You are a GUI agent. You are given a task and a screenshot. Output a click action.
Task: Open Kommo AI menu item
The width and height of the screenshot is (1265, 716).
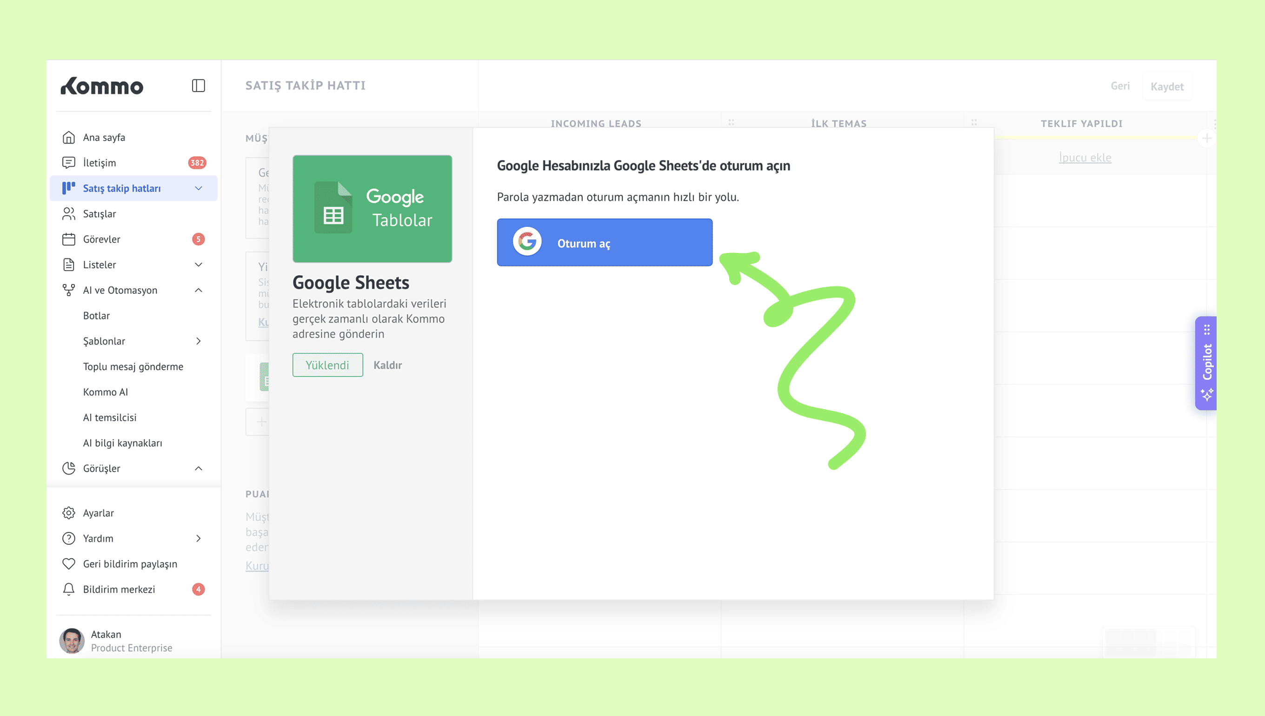tap(105, 392)
